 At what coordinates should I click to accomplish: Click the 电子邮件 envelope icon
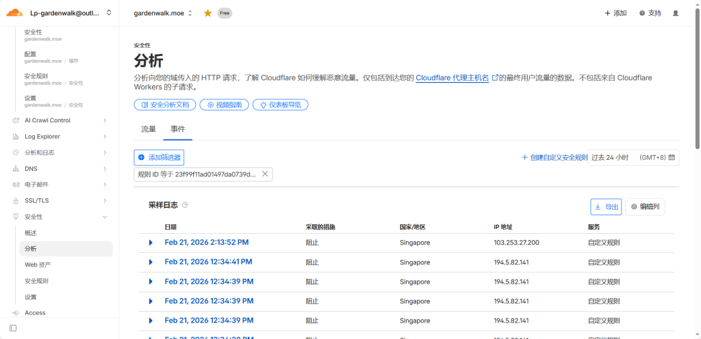click(x=16, y=185)
